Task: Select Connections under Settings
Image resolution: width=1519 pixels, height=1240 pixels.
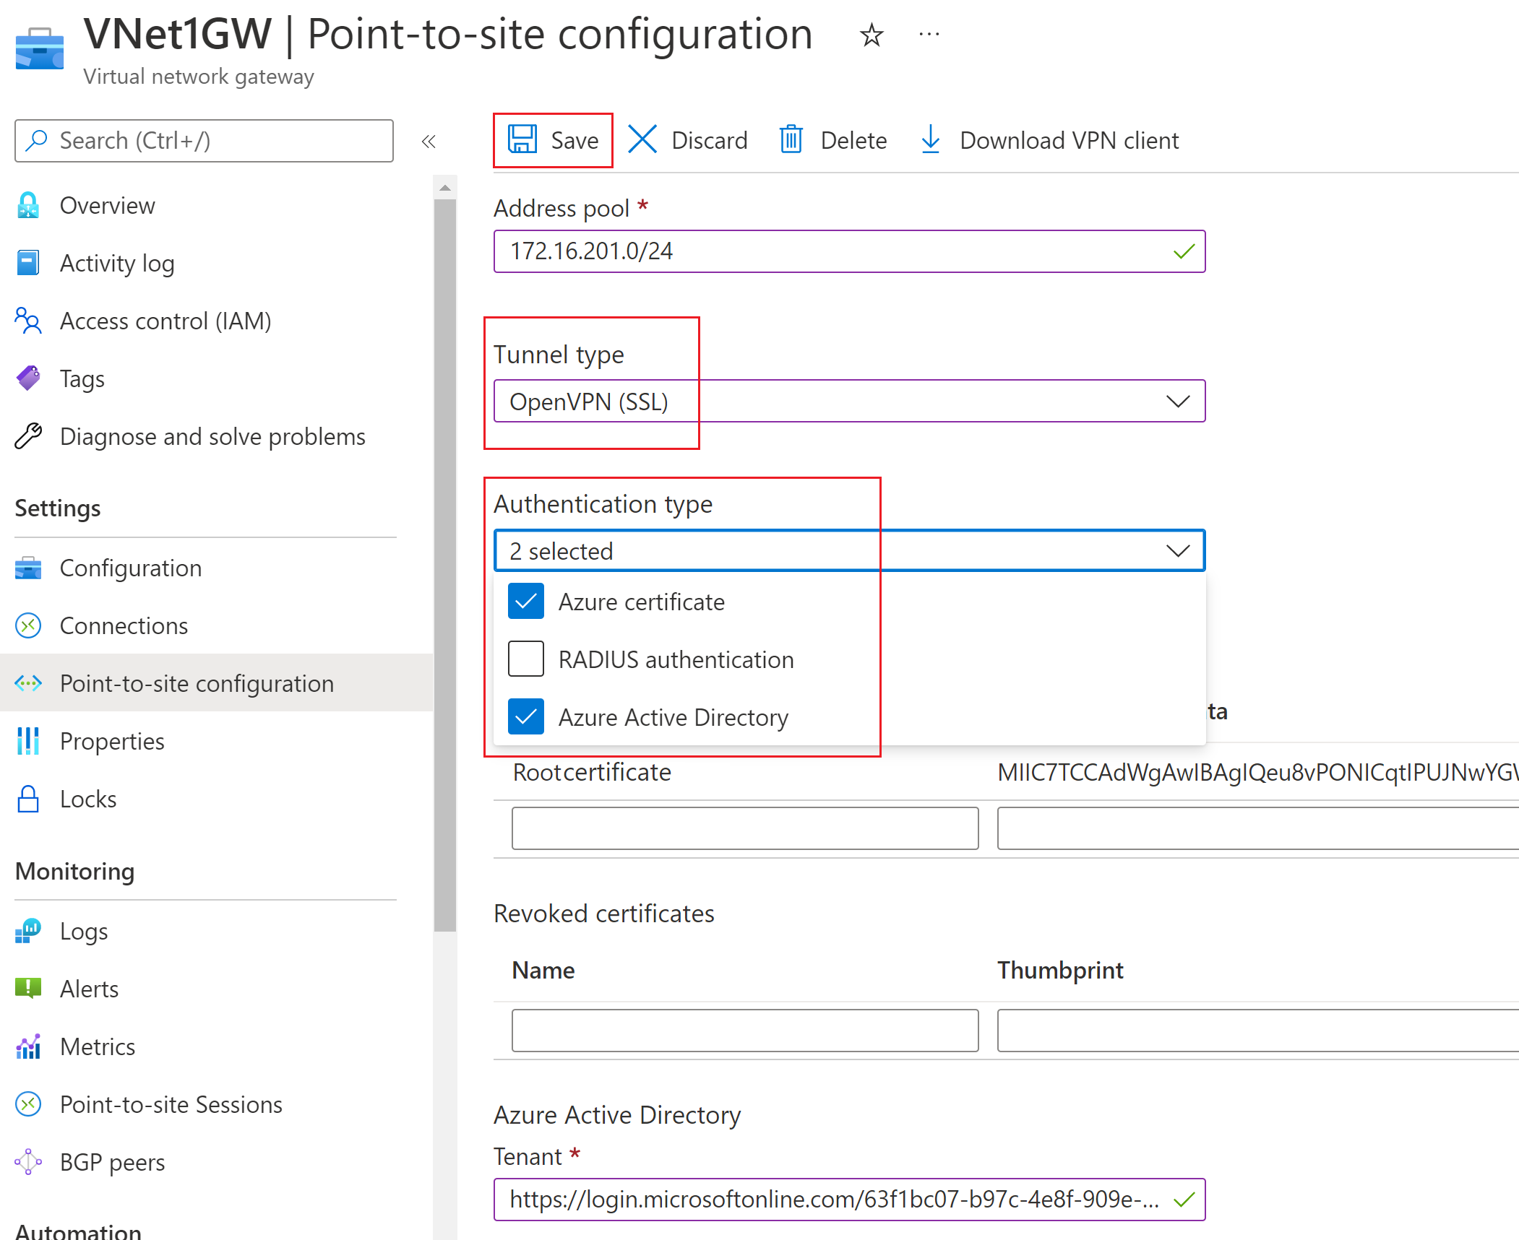Action: pos(124,625)
